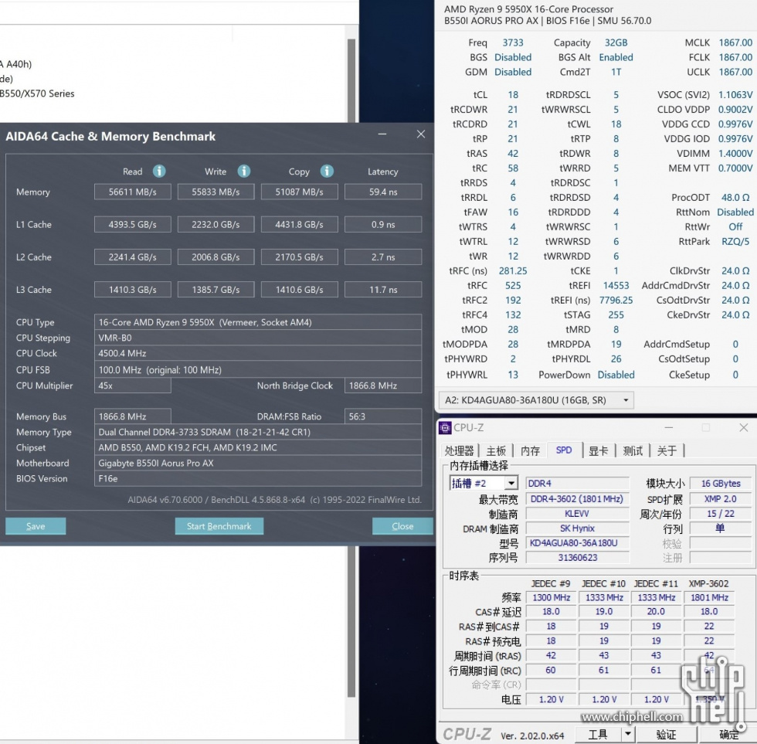The image size is (757, 744).
Task: Switch to the 主板 tab in CPU-Z
Action: pos(496,451)
